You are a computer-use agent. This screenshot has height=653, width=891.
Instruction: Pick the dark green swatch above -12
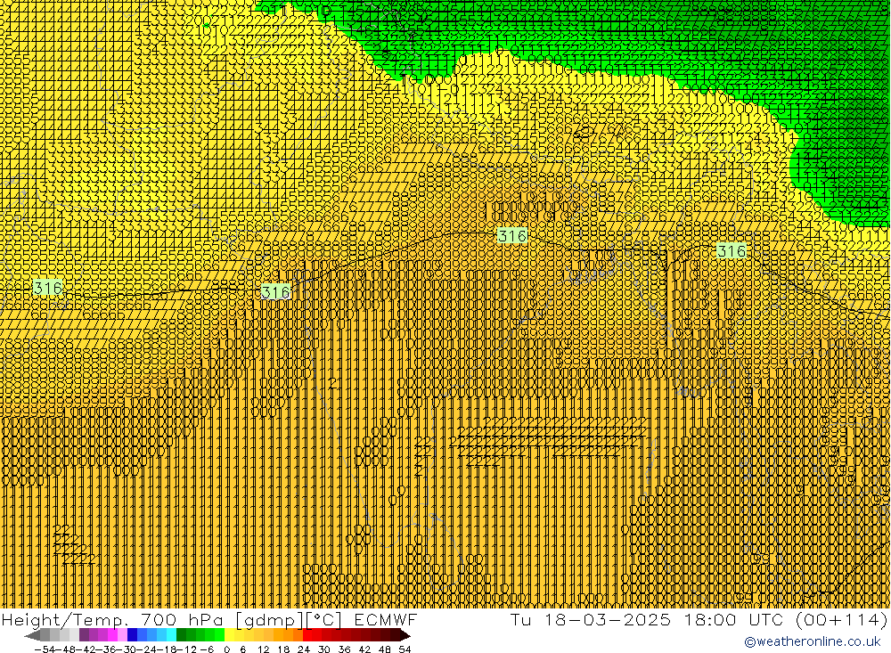click(x=181, y=635)
